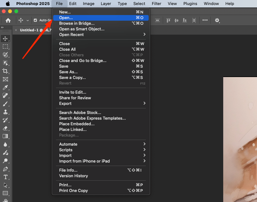The width and height of the screenshot is (257, 202).
Task: Select the Object Selection tool
Action: tap(5, 63)
